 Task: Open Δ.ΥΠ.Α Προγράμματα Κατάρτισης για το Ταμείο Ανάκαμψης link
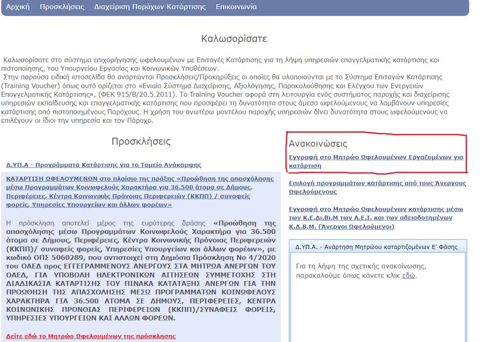click(104, 165)
